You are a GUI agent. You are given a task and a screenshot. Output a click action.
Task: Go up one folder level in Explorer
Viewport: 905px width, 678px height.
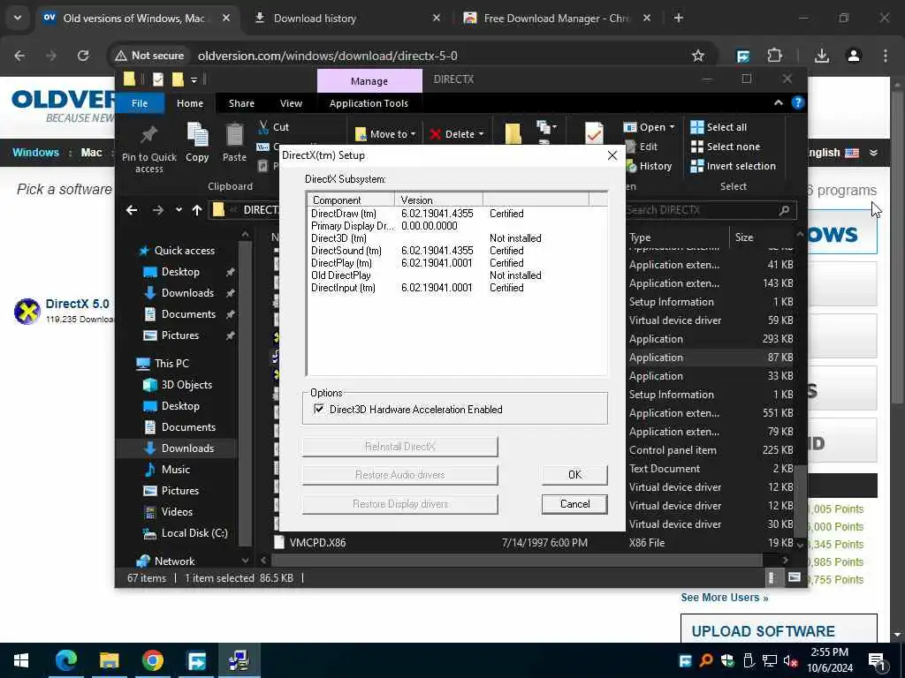tap(197, 210)
